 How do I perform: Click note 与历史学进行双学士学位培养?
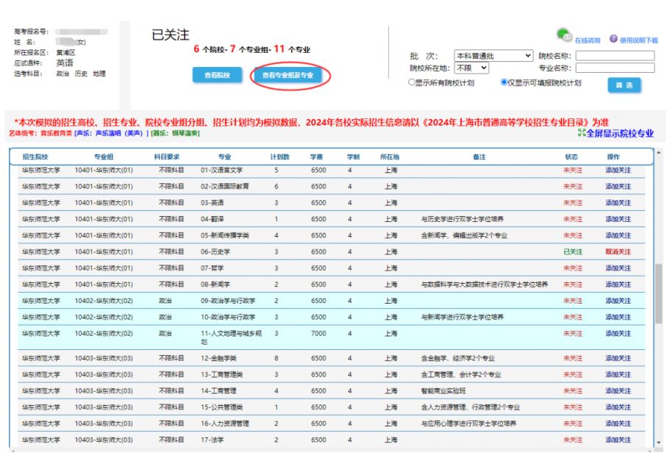pos(463,219)
